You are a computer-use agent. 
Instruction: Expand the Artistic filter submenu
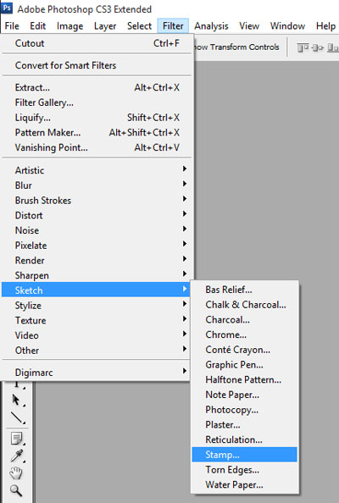click(97, 170)
